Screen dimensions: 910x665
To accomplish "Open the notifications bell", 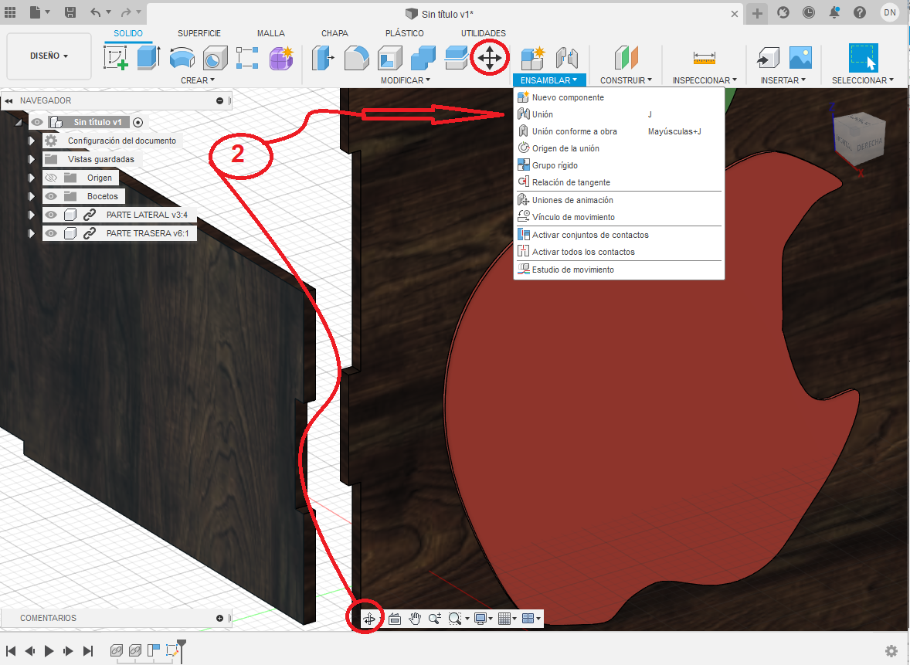I will [x=834, y=12].
